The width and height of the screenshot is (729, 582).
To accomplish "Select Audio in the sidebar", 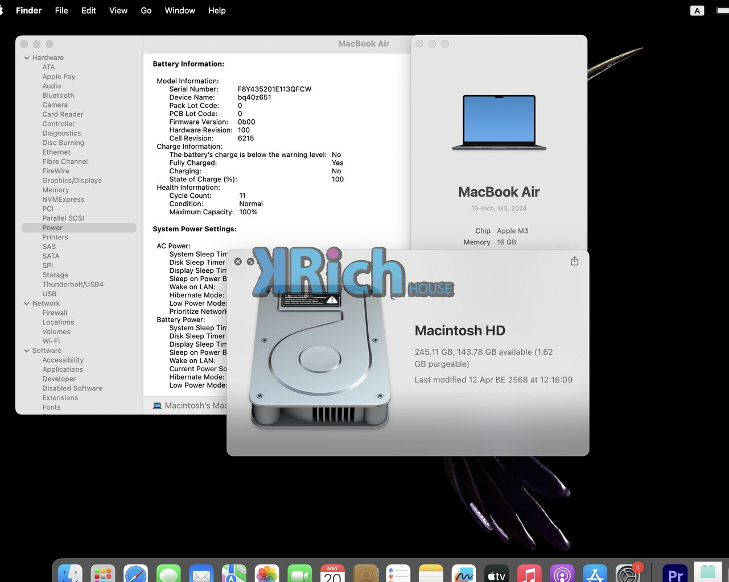I will coord(52,86).
